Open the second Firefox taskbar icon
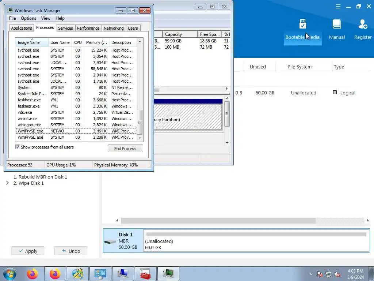This screenshot has width=374, height=281. click(55, 274)
